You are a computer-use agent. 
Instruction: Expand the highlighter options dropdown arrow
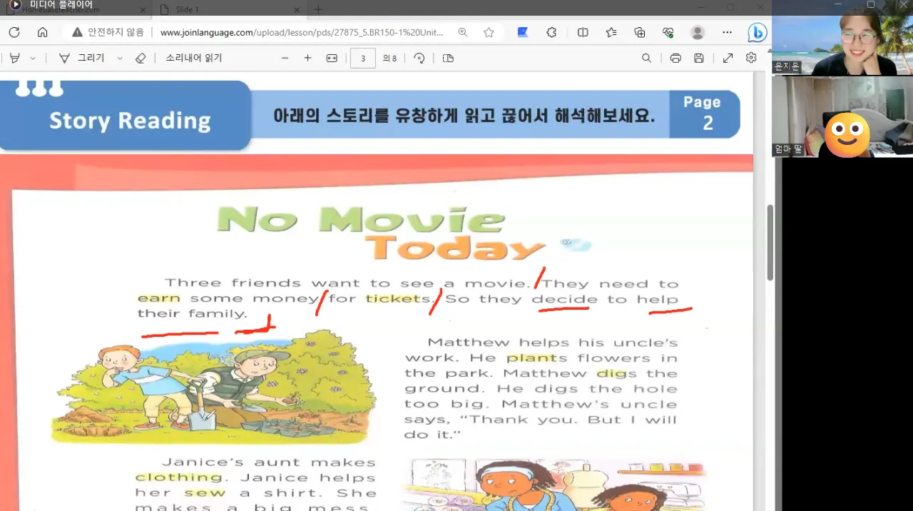[x=33, y=59]
